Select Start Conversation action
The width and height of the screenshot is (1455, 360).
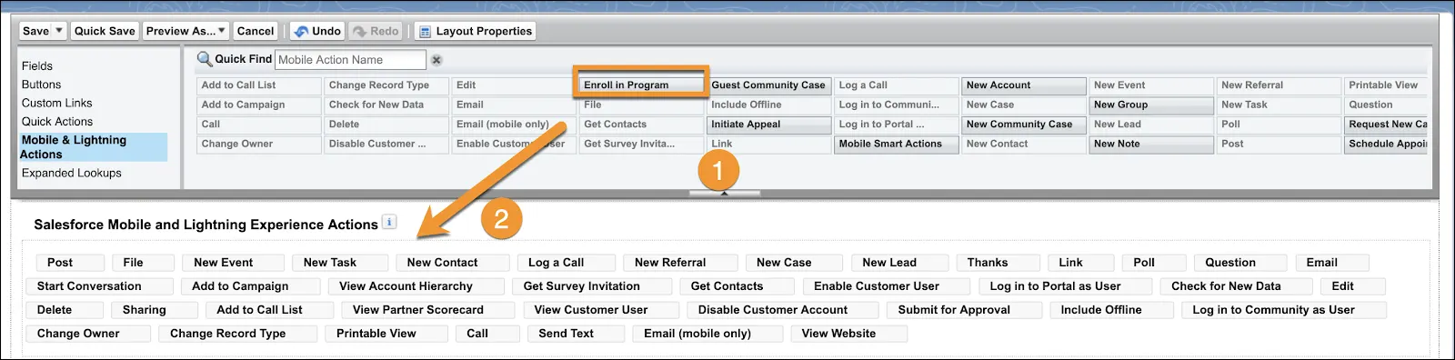tap(98, 286)
